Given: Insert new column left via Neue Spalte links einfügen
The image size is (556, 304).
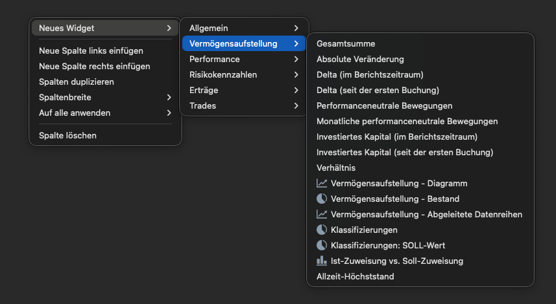Looking at the screenshot, I should coord(91,50).
